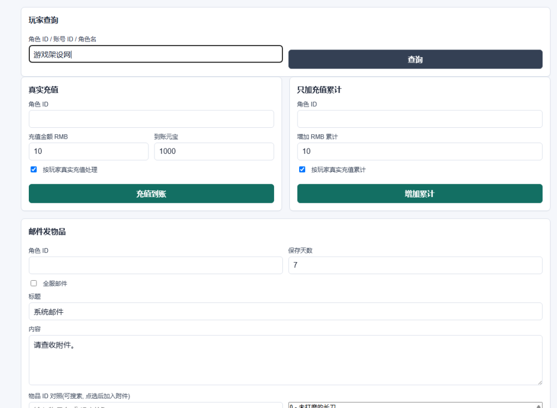Click the 角色 ID field in 邮件发物品

tap(156, 265)
